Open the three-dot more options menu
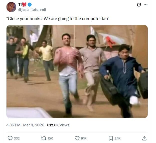 pos(145,5)
